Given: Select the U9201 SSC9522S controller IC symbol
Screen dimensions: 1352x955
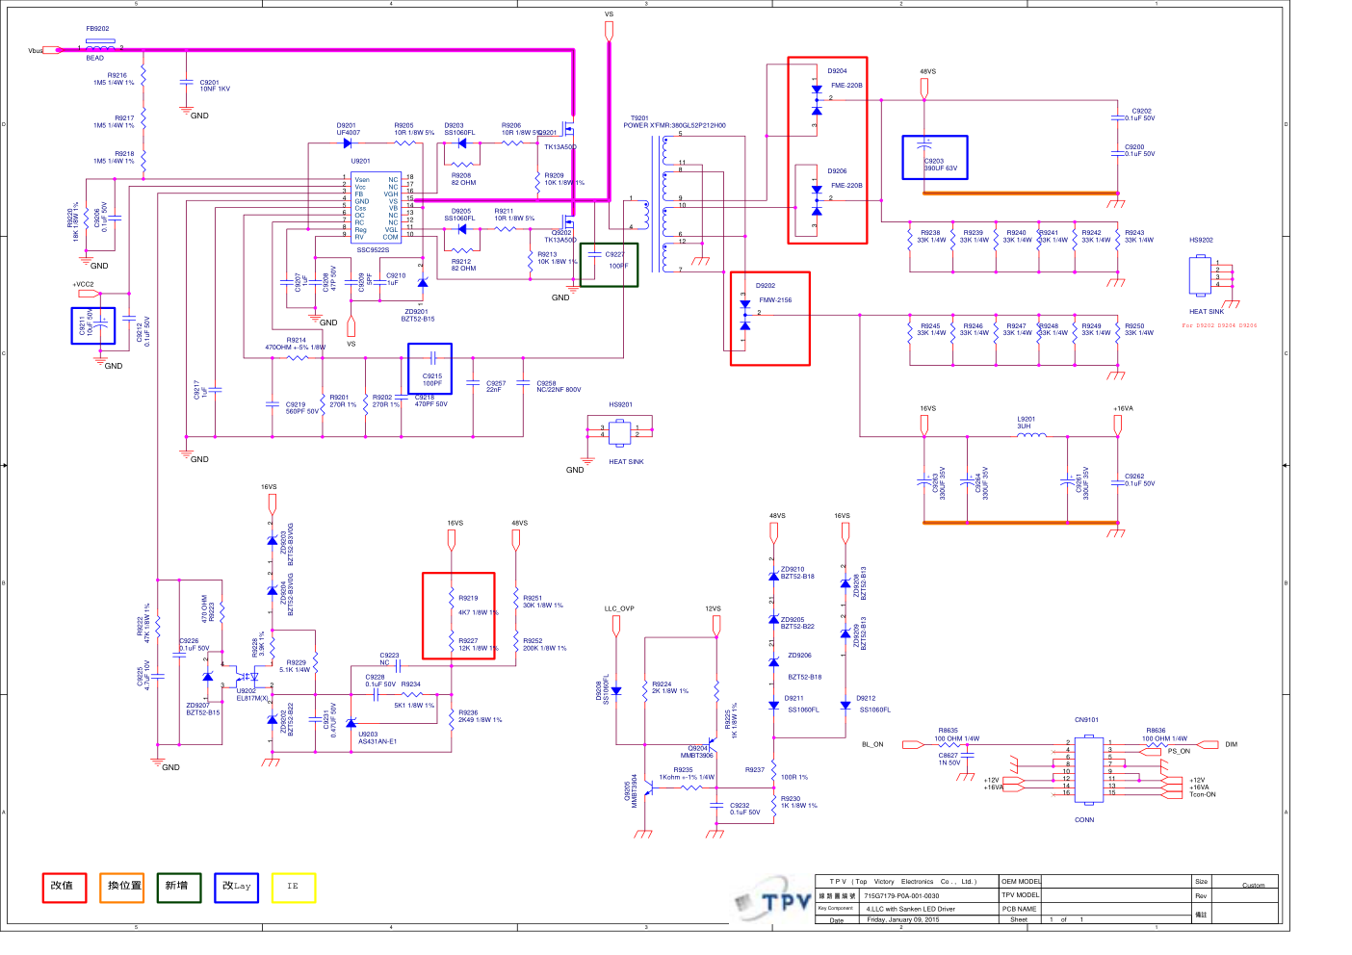Looking at the screenshot, I should (x=376, y=208).
